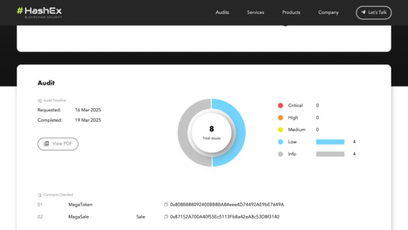Click the paper plane icon in Let's Talk
408x230 pixels.
tap(363, 12)
